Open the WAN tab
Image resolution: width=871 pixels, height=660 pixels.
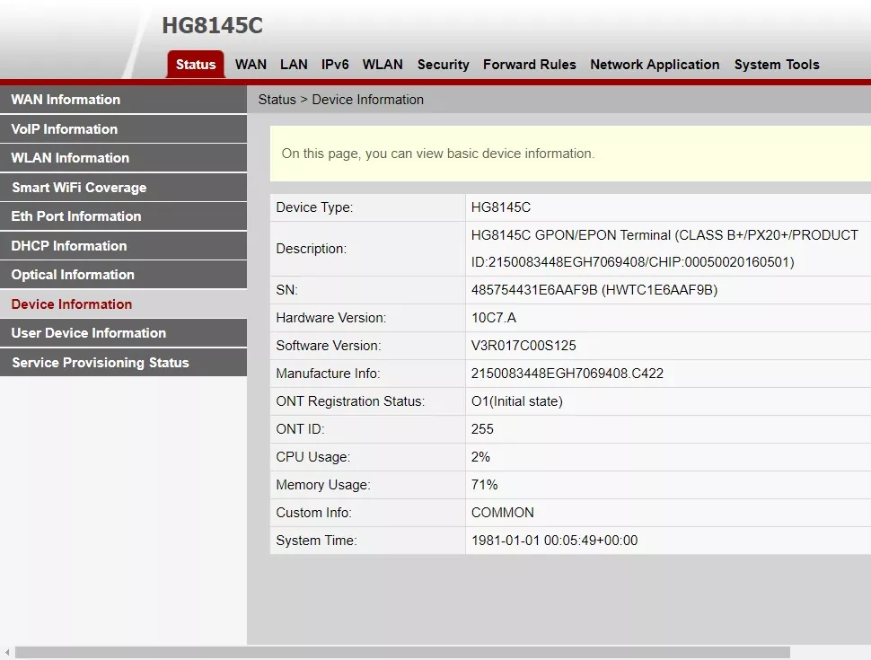pyautogui.click(x=251, y=65)
